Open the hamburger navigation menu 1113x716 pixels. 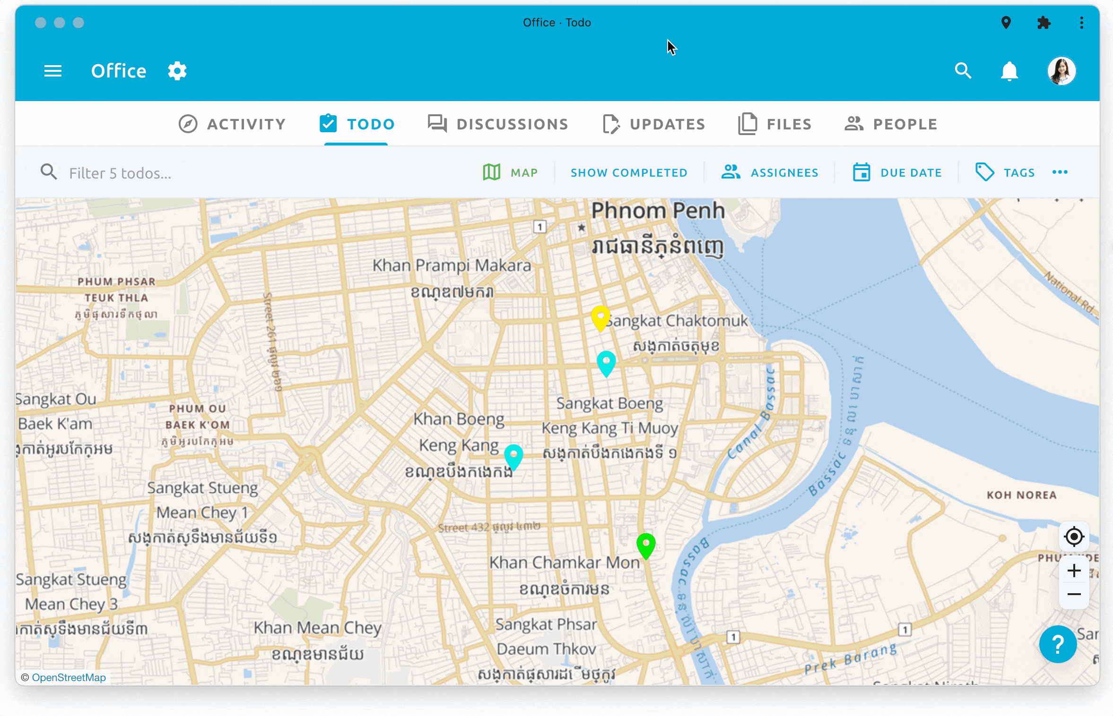click(52, 71)
